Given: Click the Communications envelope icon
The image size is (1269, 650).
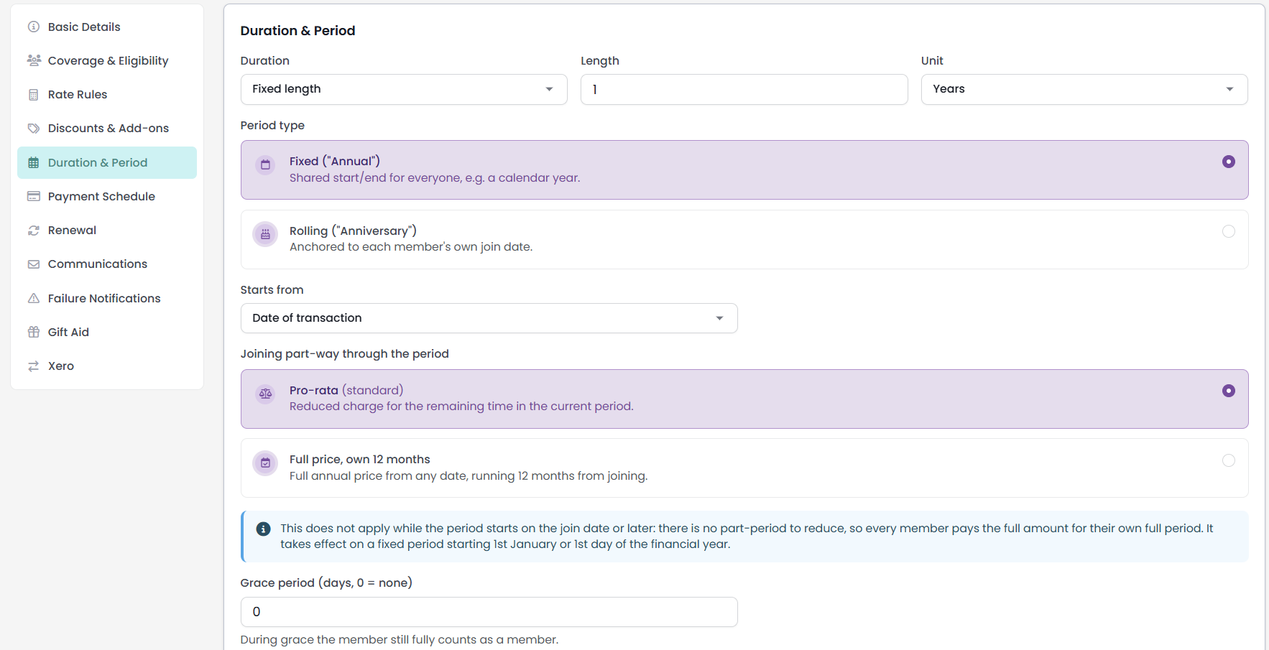Looking at the screenshot, I should coord(33,264).
